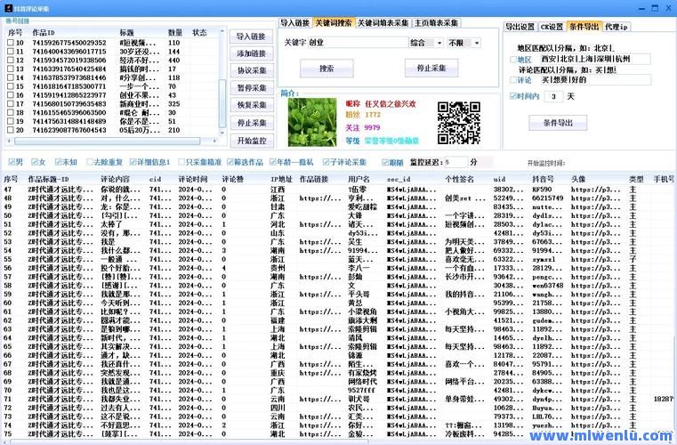Toggle the 年龄一隐私 checkbox
Screen dimensions: 677x445
(273, 162)
